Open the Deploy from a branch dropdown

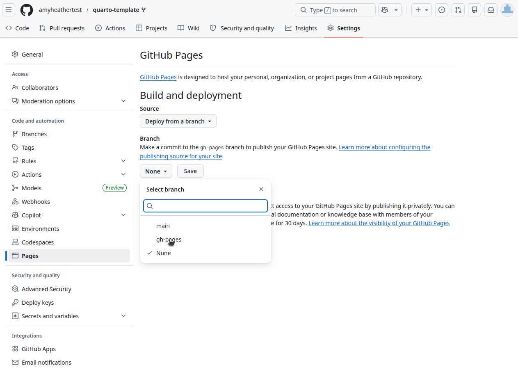[x=178, y=121]
